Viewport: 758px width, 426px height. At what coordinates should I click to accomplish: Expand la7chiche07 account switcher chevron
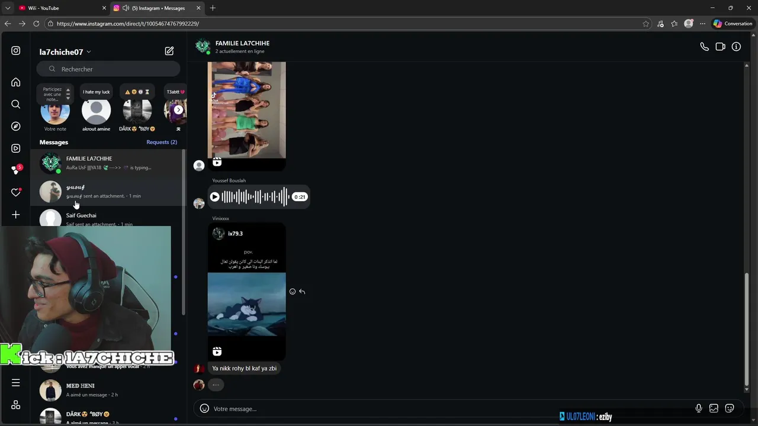[89, 52]
